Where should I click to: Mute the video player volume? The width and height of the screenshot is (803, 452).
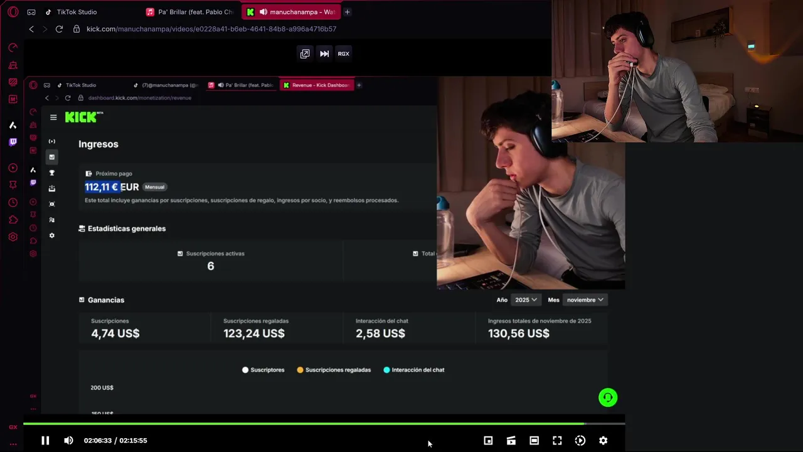coord(68,441)
